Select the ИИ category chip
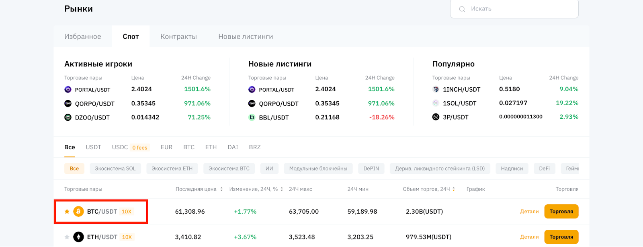Screen dimensions: 643x247 click(269, 169)
